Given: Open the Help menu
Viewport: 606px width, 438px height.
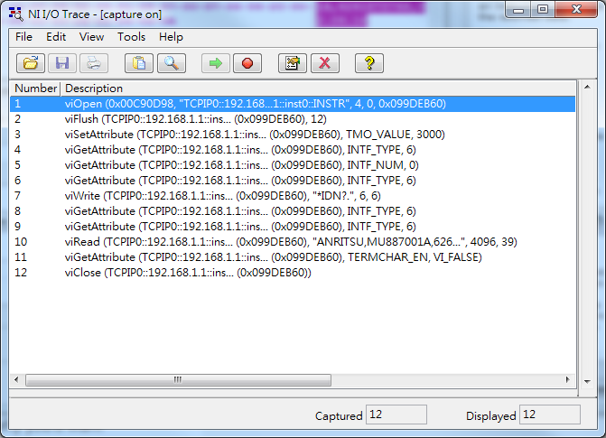Looking at the screenshot, I should click(171, 37).
